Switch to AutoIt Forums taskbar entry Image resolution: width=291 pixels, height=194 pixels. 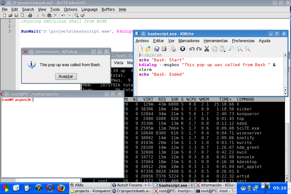(132, 185)
